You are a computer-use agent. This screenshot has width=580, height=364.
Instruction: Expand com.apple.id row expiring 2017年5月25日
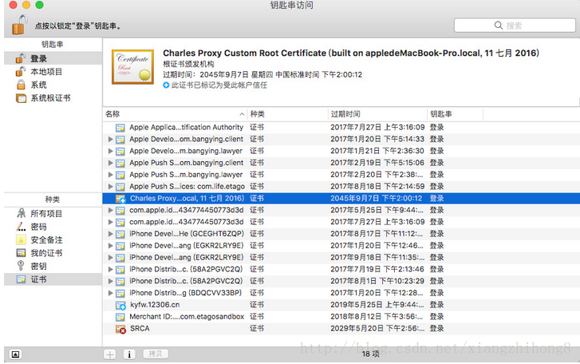110,210
